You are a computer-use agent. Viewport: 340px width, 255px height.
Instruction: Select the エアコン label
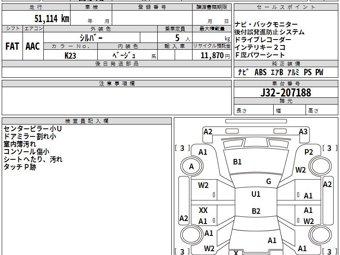coord(34,28)
